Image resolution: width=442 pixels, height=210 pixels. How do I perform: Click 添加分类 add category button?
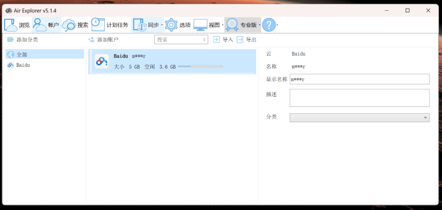point(23,40)
